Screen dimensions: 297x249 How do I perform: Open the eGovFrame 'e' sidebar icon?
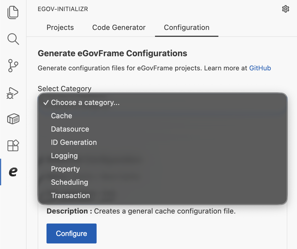point(13,172)
